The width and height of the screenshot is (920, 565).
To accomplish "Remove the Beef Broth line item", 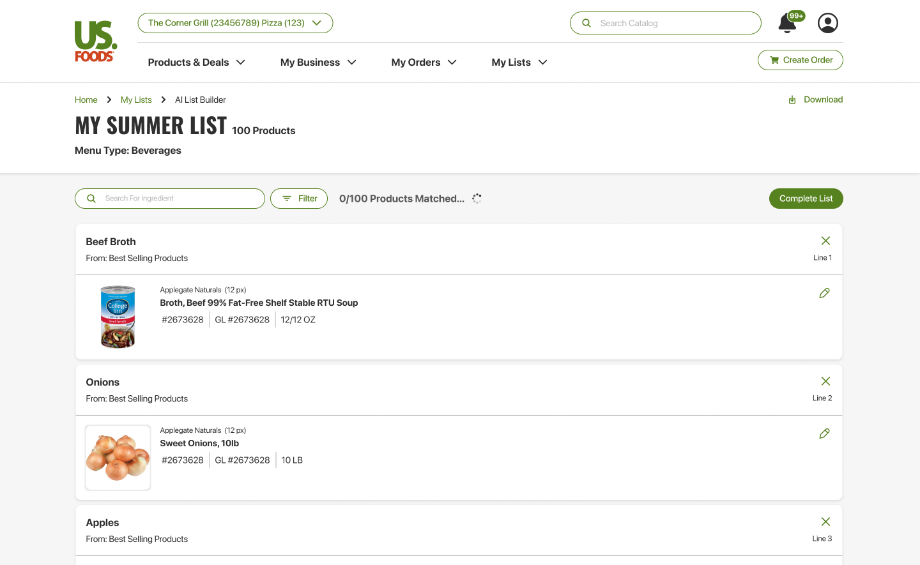I will (x=825, y=241).
